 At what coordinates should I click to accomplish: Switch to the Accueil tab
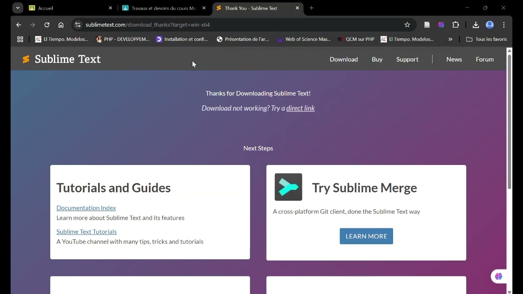tap(70, 8)
